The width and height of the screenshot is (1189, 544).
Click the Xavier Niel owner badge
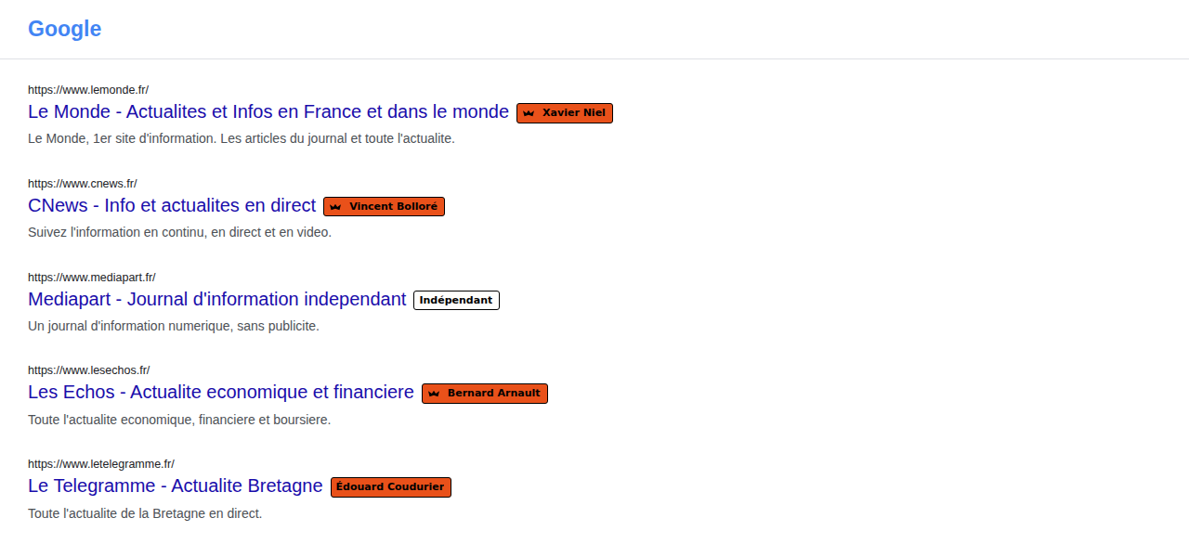click(x=565, y=113)
